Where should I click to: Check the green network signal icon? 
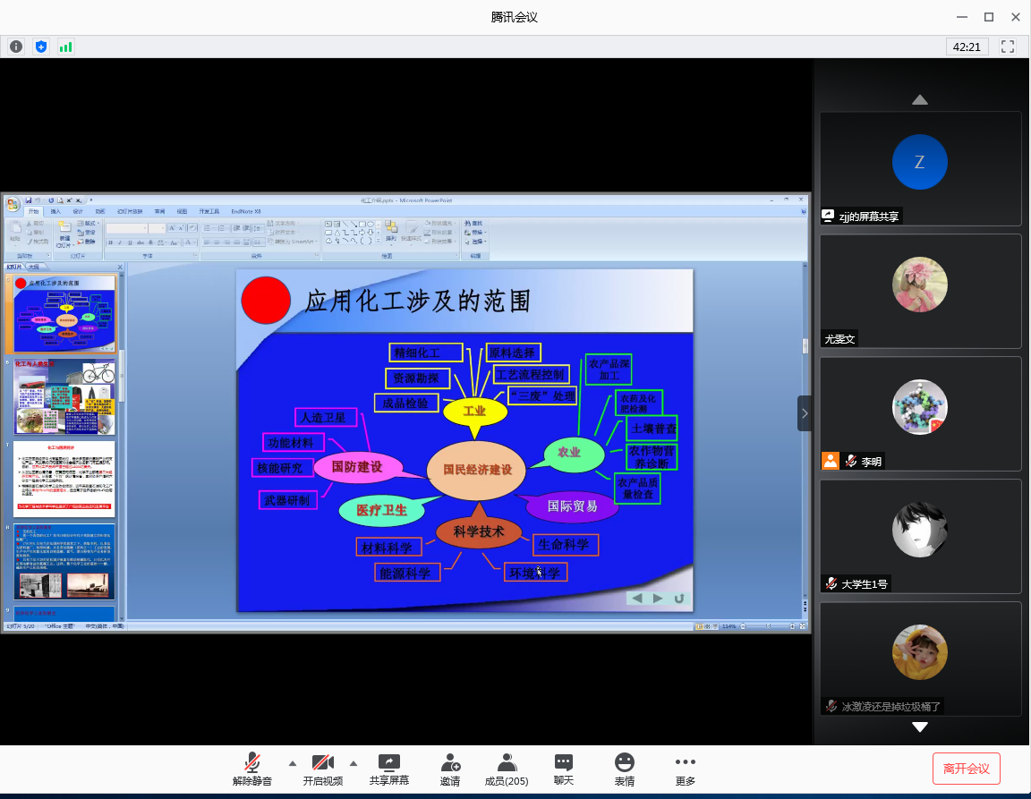[65, 47]
